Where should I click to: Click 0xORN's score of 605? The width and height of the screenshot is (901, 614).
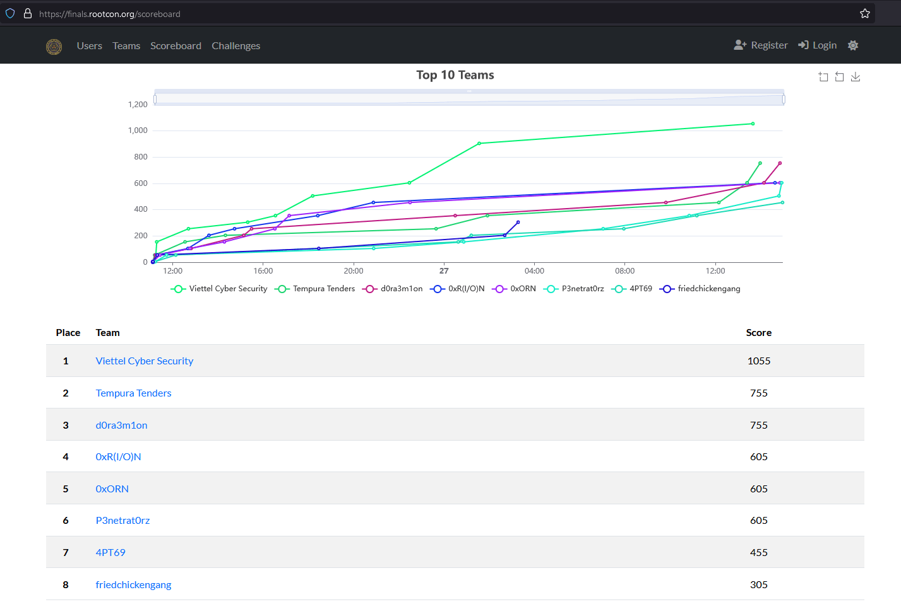point(759,489)
